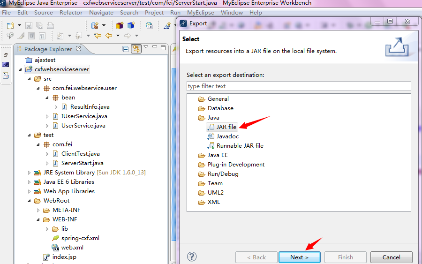
Task: Click the restore icon in left trim bar
Action: click(x=6, y=55)
